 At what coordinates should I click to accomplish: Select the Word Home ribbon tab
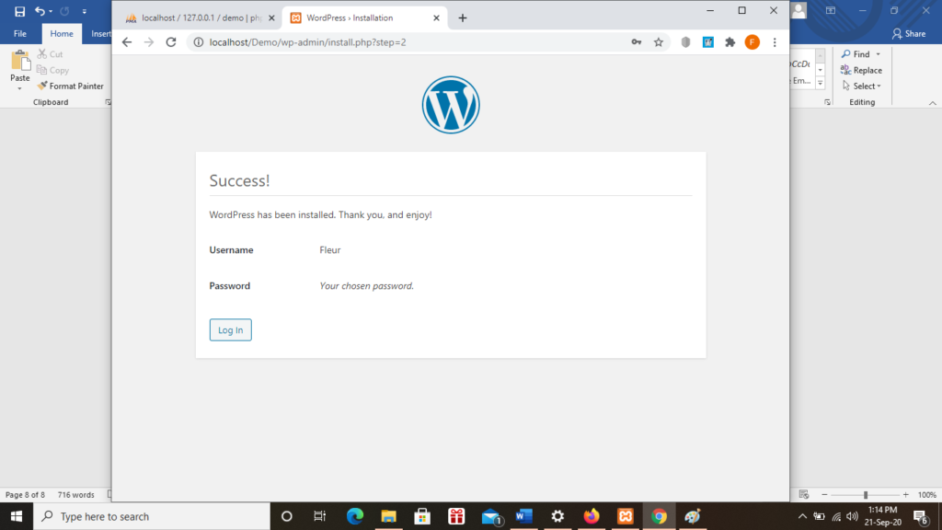pos(62,34)
